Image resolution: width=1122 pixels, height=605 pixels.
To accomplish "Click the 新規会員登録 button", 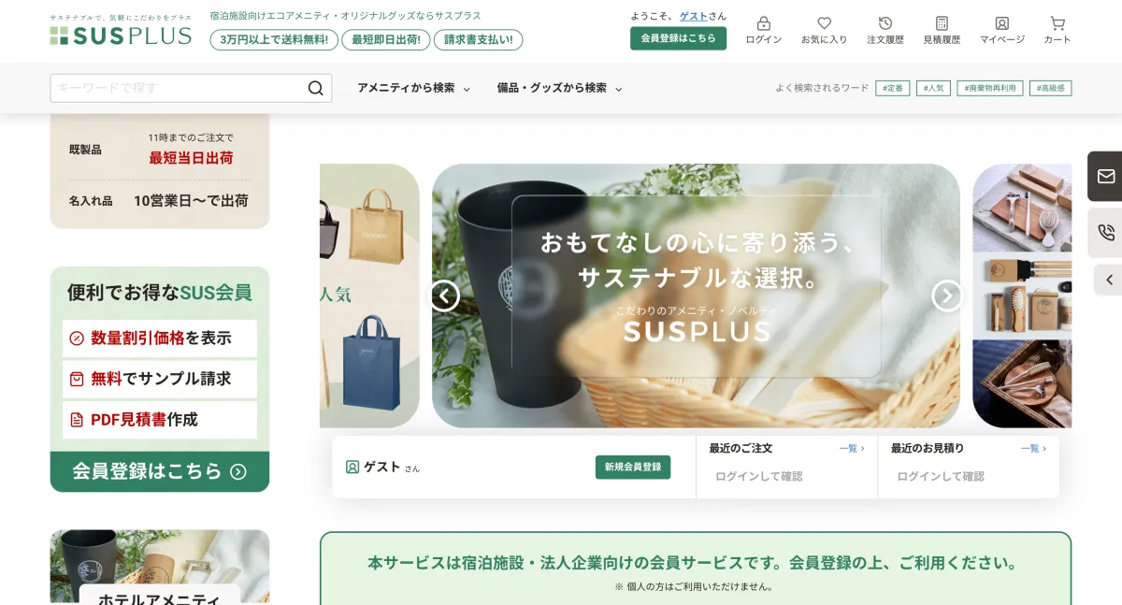I will pos(633,467).
